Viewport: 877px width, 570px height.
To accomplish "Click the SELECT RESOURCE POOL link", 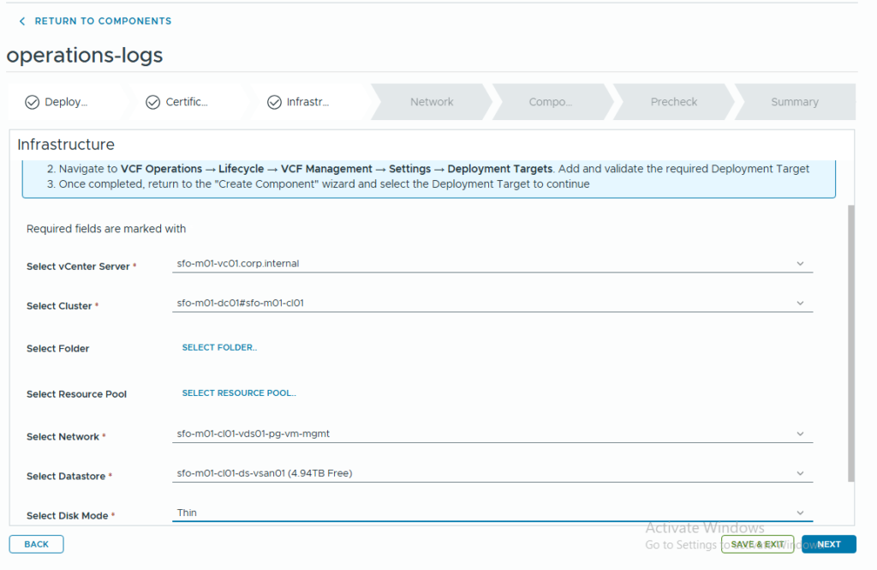I will tap(239, 393).
